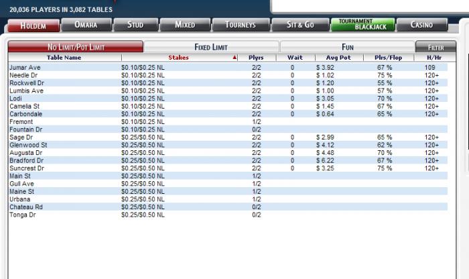Screen dimensions: 469x279
Task: Select the Needle Dr table
Action: tap(228, 75)
